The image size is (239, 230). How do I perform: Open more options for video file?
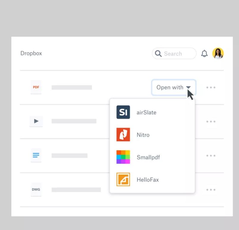pyautogui.click(x=211, y=122)
